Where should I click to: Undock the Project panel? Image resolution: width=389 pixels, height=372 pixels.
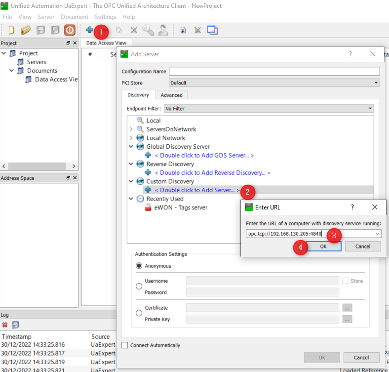click(x=68, y=43)
